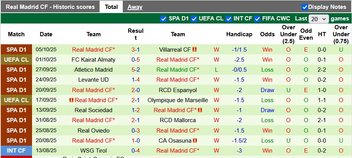Click the red card icon beside Villarreal CF
The image size is (352, 158).
pyautogui.click(x=195, y=50)
